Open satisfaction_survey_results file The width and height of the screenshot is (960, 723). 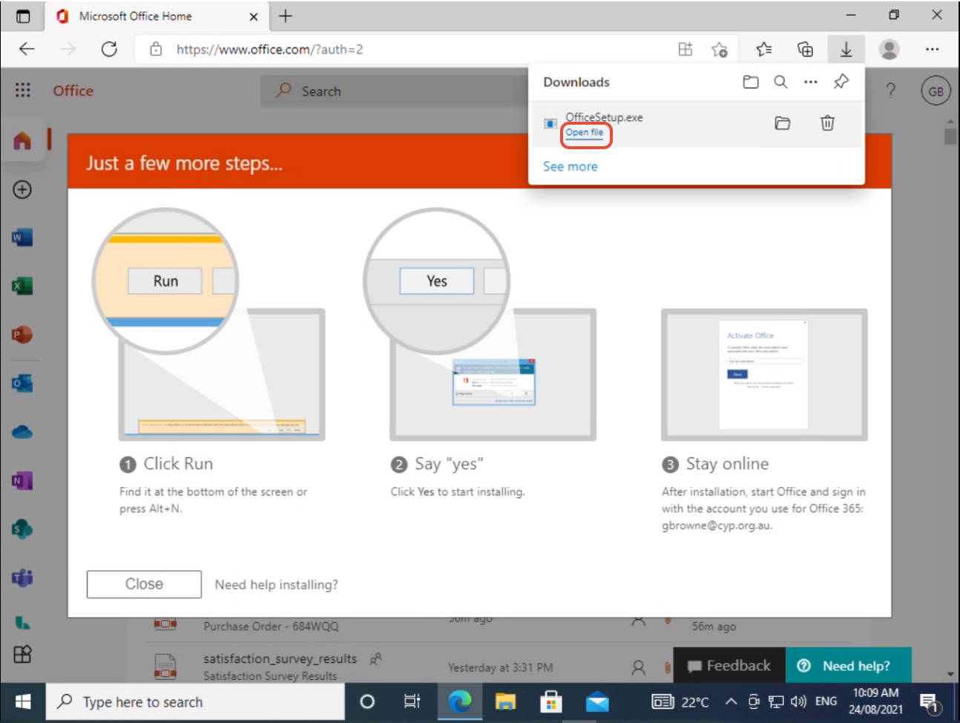(280, 658)
